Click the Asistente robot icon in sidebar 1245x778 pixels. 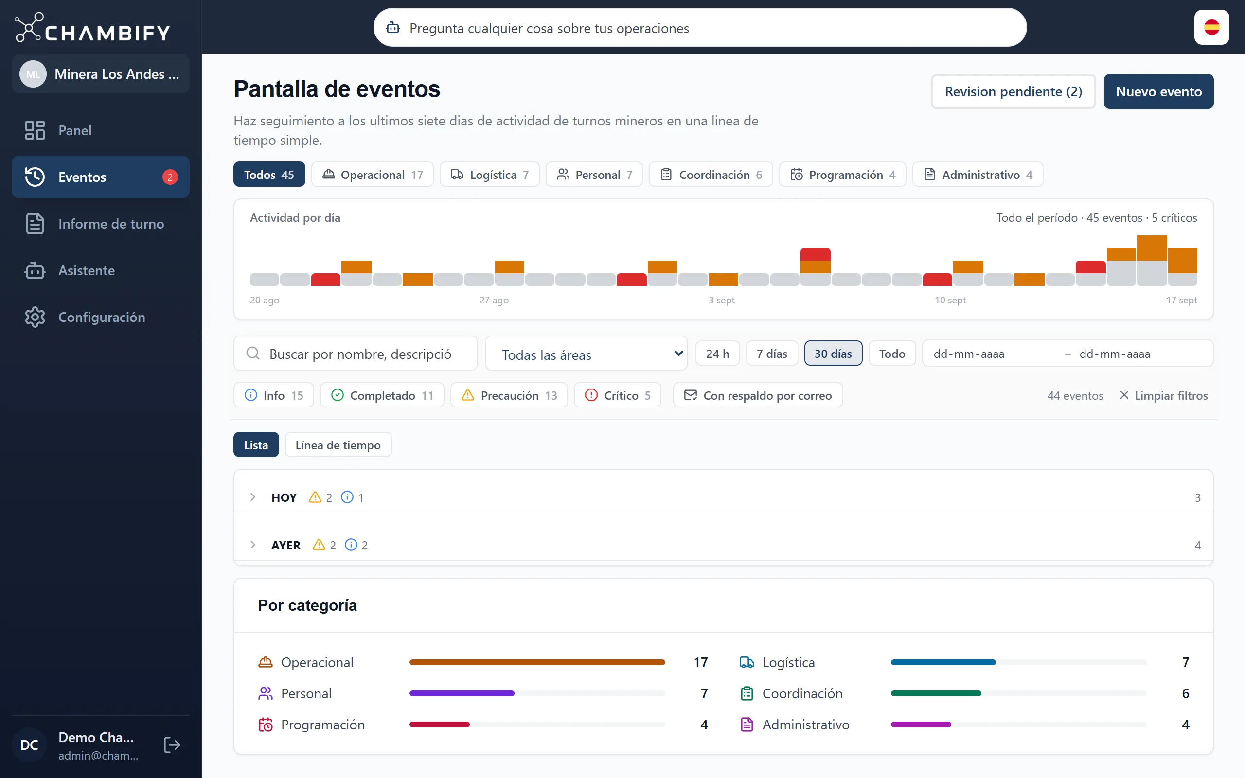[35, 271]
